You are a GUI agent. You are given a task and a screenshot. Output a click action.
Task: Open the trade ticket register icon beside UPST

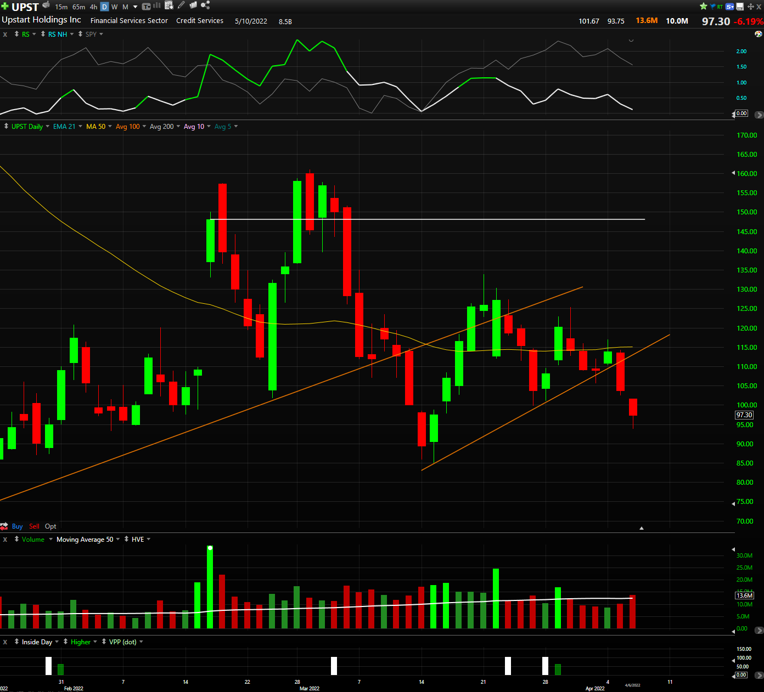[46, 5]
